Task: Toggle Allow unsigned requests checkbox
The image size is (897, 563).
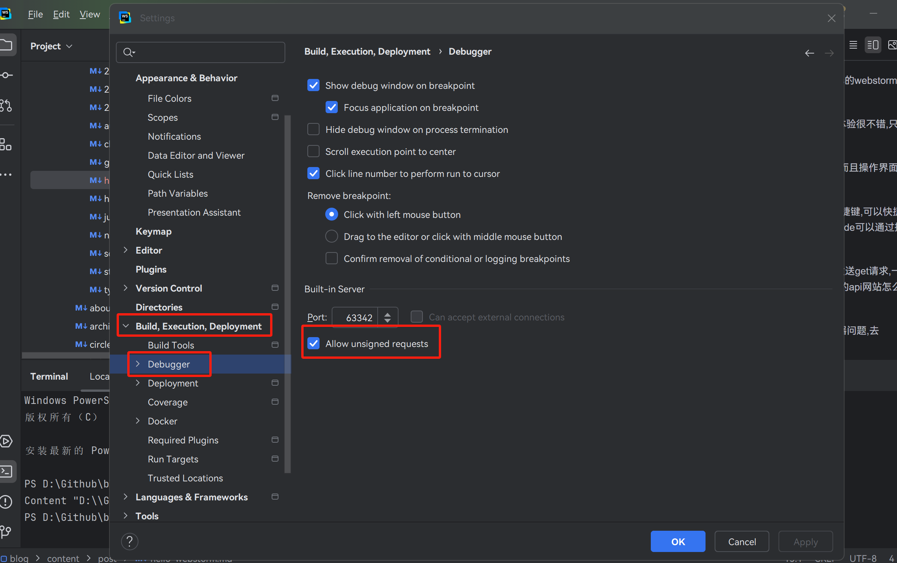Action: 313,344
